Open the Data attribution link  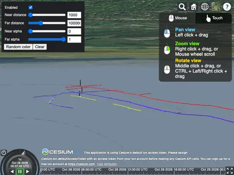[107, 164]
